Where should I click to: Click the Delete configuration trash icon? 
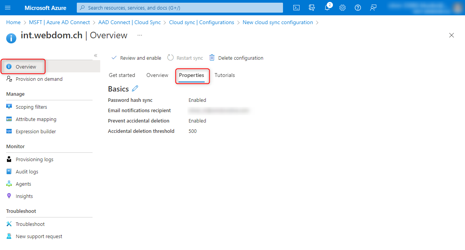[x=212, y=58]
